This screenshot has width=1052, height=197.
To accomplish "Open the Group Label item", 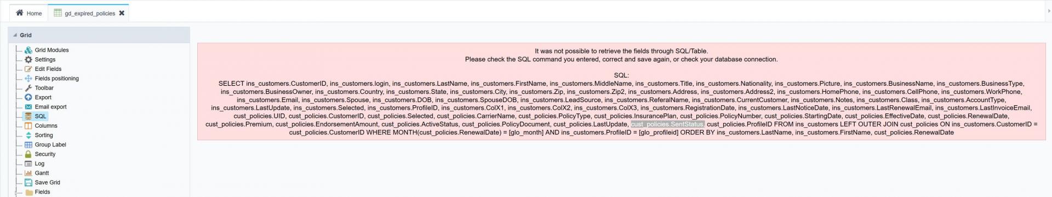I will pos(50,145).
